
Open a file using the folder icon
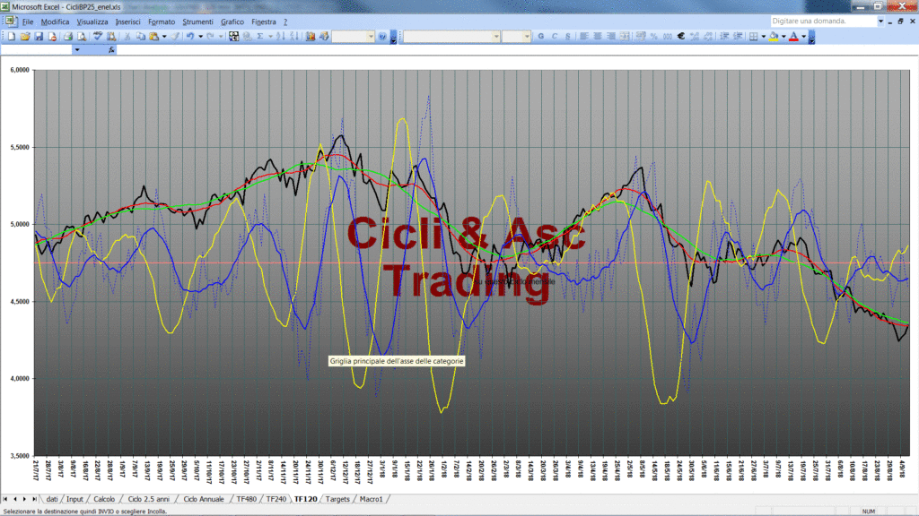pos(25,36)
